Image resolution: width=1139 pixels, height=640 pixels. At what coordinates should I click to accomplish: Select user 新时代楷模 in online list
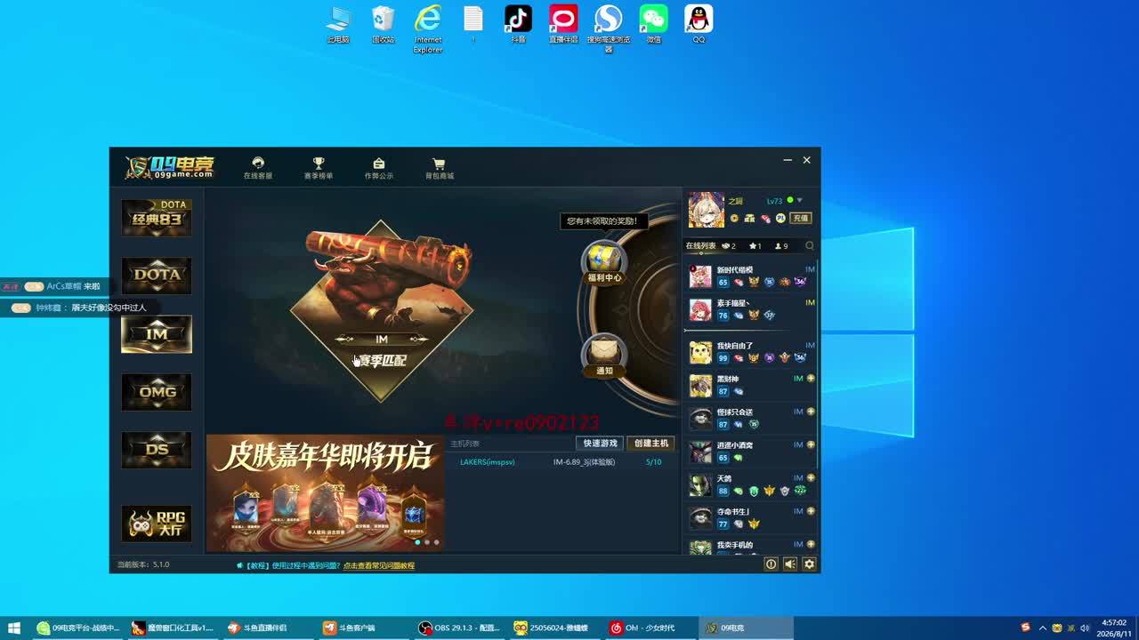[751, 276]
